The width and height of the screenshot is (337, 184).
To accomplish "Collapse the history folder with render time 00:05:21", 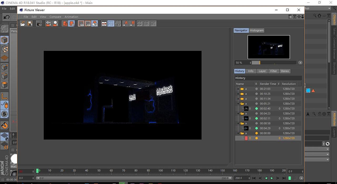I will coord(238,103).
